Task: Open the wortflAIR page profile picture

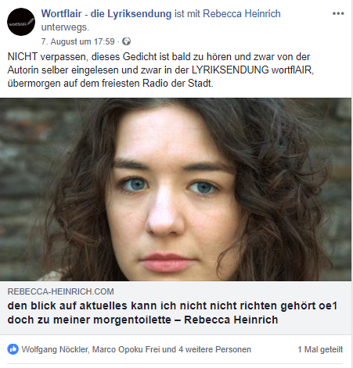Action: click(x=21, y=22)
